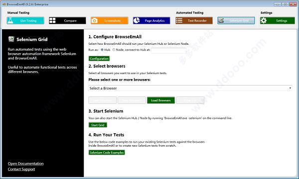Switch to Live Testing label

[x=28, y=20]
